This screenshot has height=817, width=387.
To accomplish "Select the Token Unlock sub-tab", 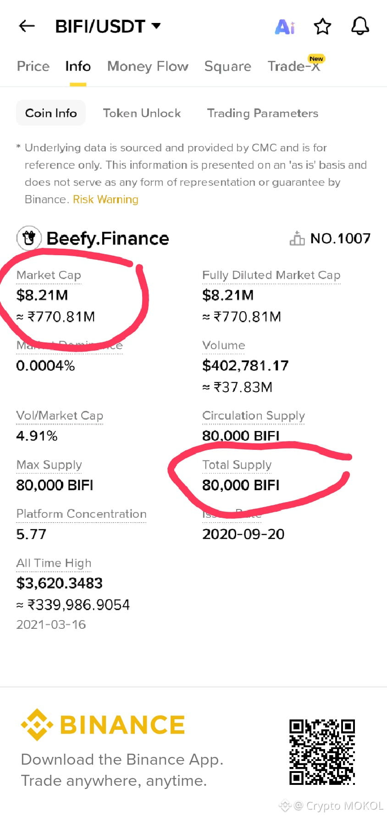I will tap(142, 113).
